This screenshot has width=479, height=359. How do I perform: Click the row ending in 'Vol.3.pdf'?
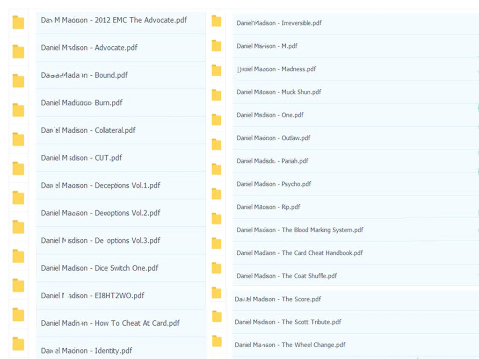point(121,241)
